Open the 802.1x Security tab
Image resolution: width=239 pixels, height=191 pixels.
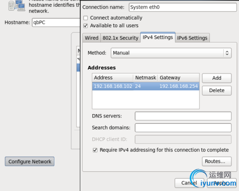(120, 38)
